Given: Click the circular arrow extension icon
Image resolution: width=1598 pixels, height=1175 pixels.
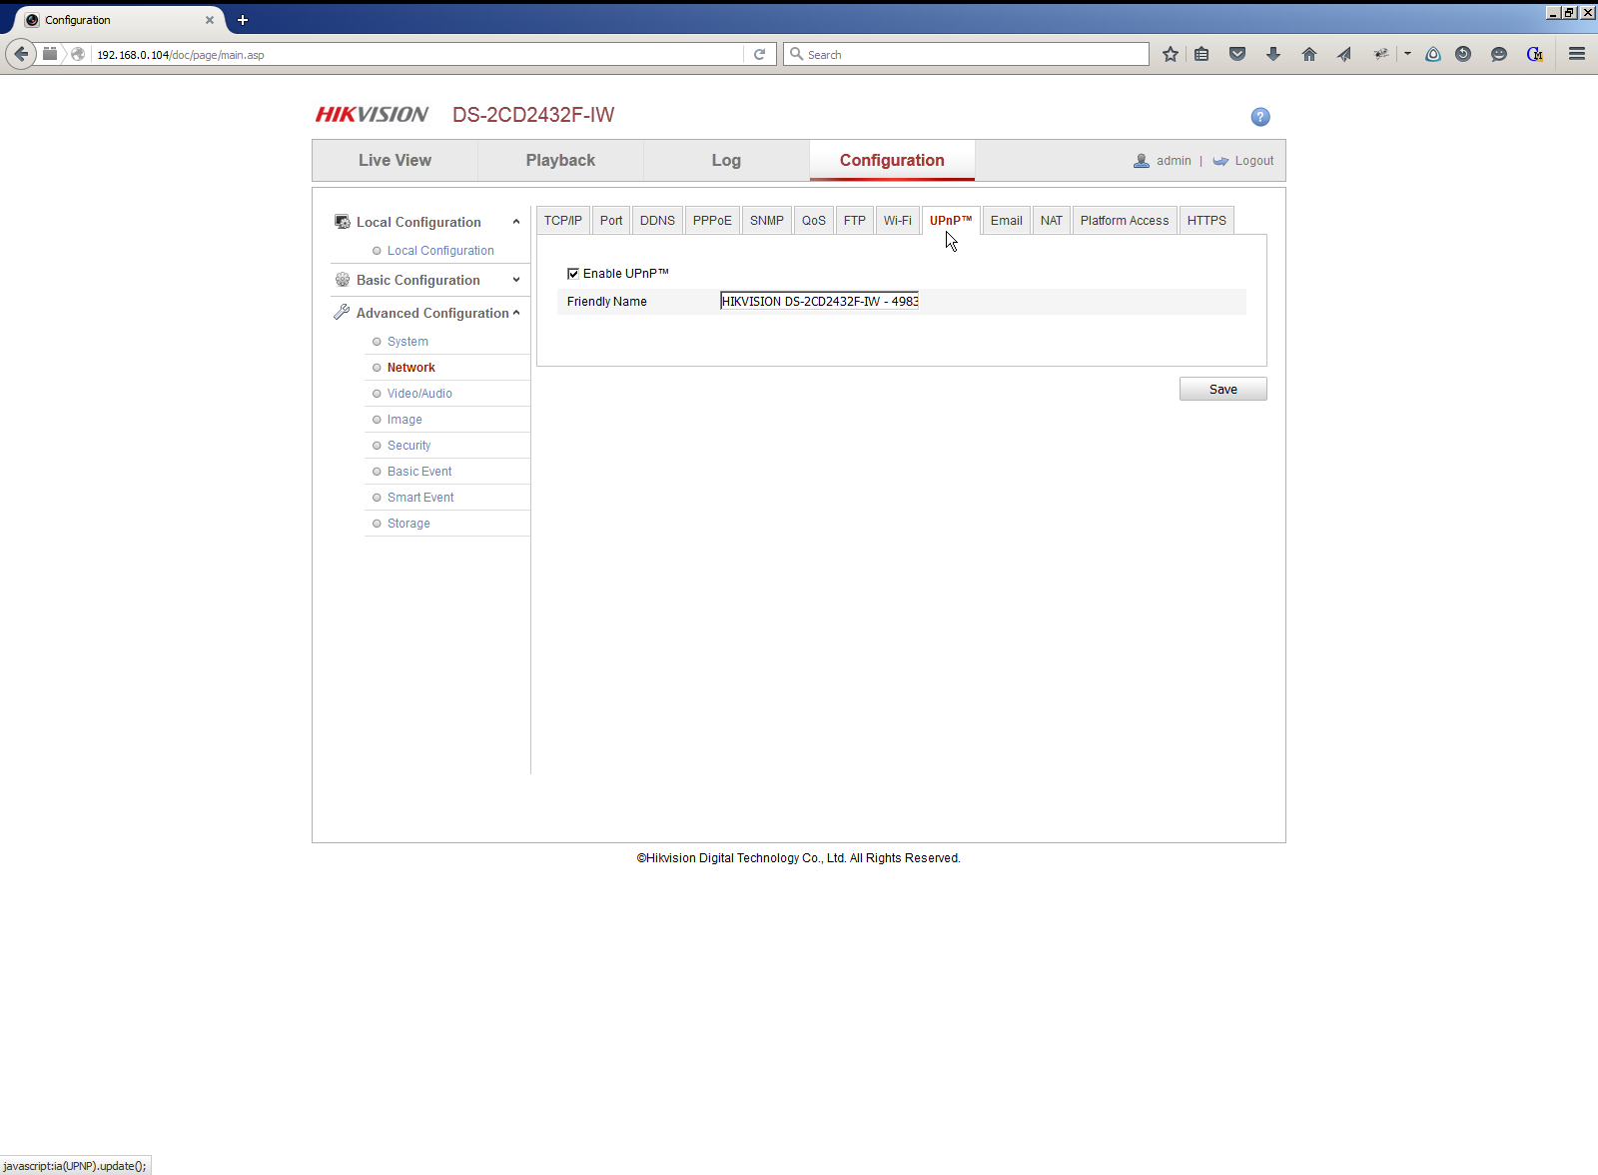Looking at the screenshot, I should point(1463,54).
